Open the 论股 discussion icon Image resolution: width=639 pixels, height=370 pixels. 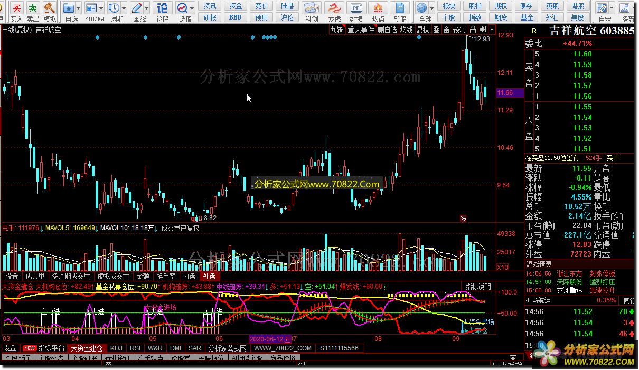(163, 8)
